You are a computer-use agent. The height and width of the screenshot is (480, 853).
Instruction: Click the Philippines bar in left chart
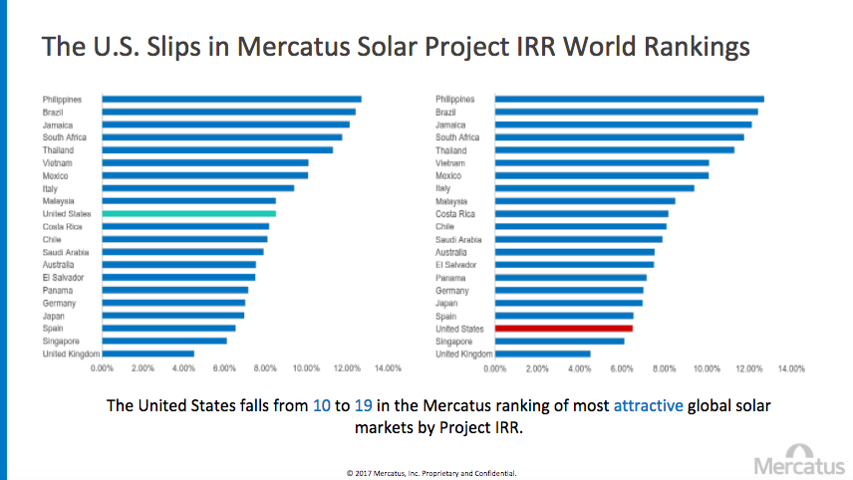click(231, 99)
